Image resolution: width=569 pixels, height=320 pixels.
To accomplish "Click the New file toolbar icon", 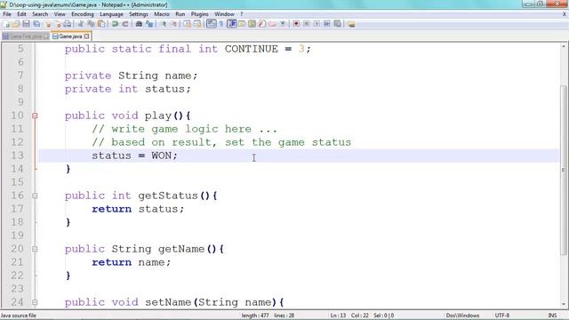I will pyautogui.click(x=7, y=24).
